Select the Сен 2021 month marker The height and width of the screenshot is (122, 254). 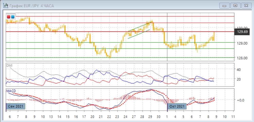tap(16, 106)
